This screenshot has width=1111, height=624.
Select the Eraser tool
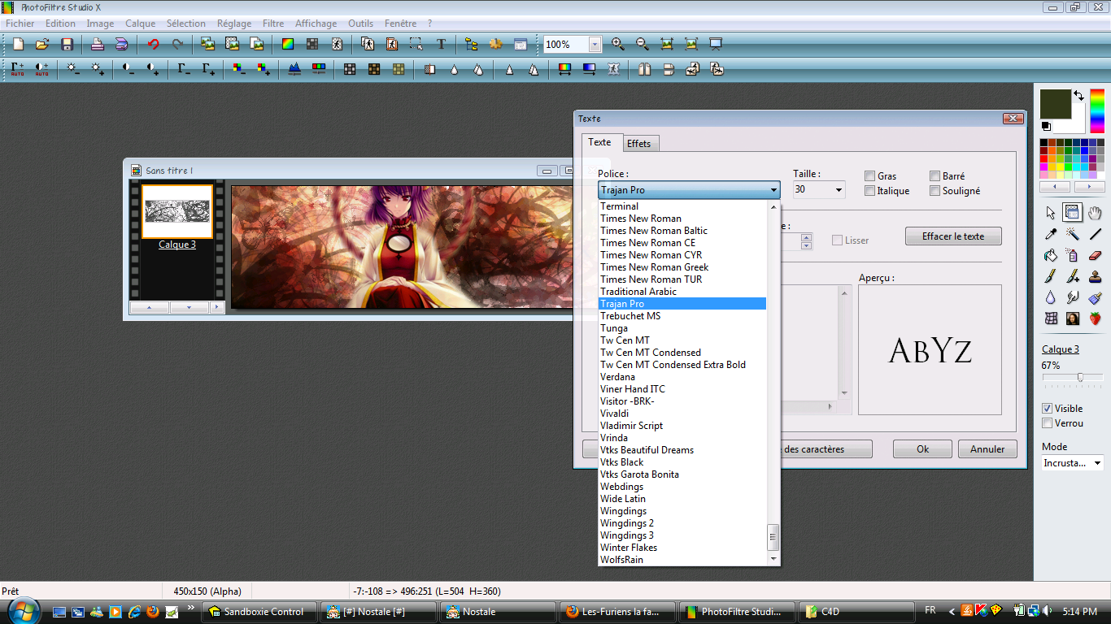pos(1095,255)
